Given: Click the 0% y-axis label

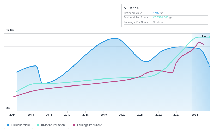Looking at the screenshot, I should (8, 108).
